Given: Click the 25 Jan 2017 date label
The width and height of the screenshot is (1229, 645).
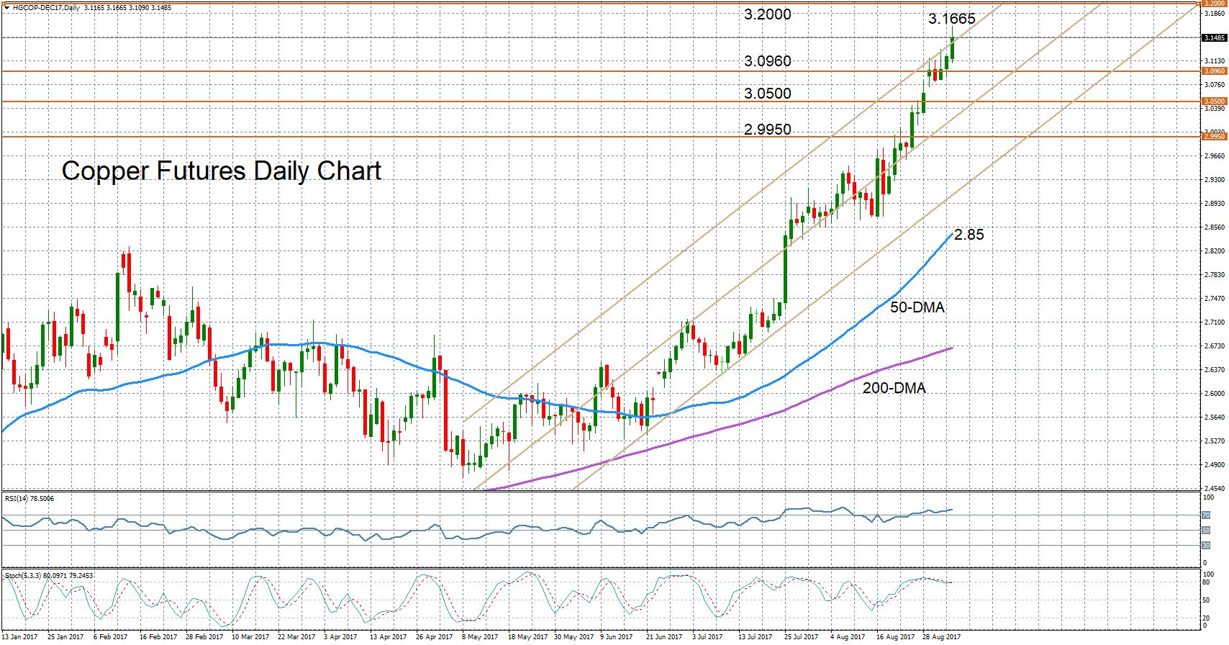Looking at the screenshot, I should [65, 636].
